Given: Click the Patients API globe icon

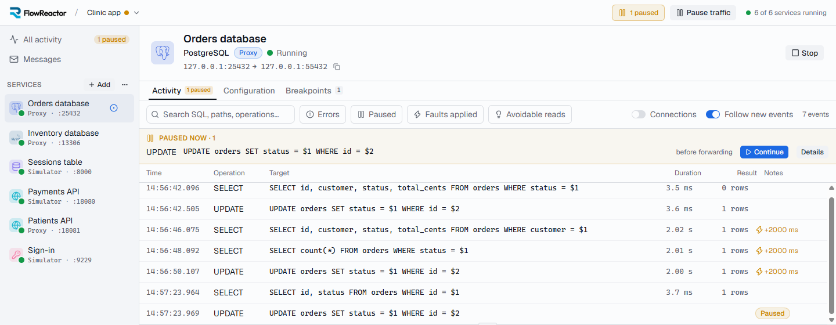Looking at the screenshot, I should (x=16, y=225).
